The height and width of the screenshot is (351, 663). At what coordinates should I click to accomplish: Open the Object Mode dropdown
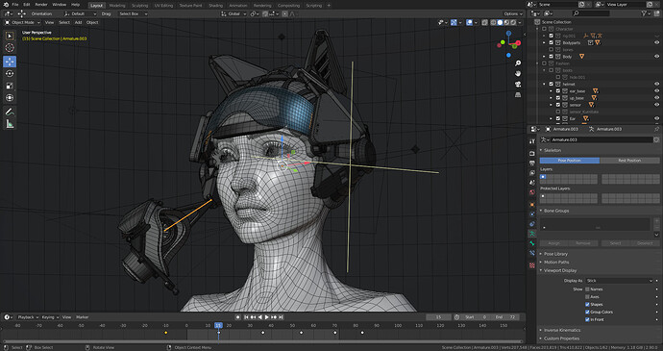coord(22,22)
